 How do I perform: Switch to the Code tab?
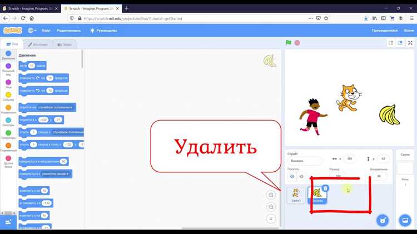coord(12,44)
